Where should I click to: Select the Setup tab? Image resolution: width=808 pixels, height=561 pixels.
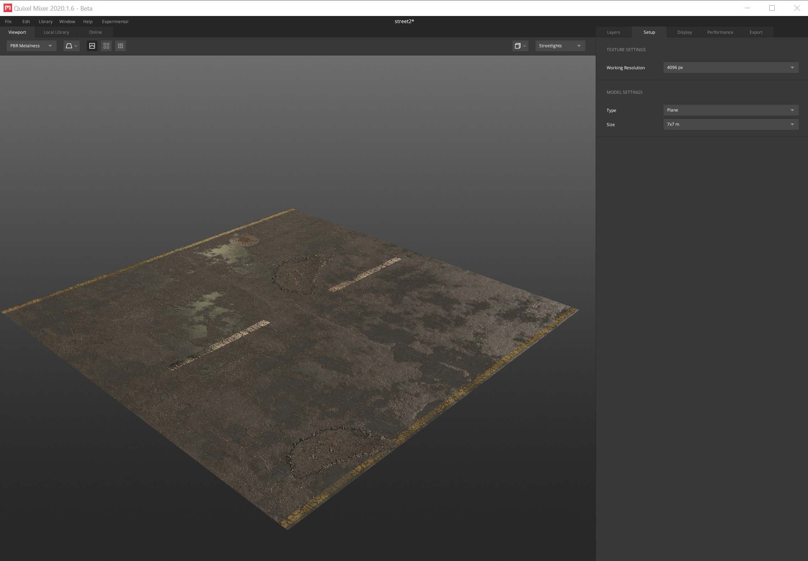tap(649, 32)
